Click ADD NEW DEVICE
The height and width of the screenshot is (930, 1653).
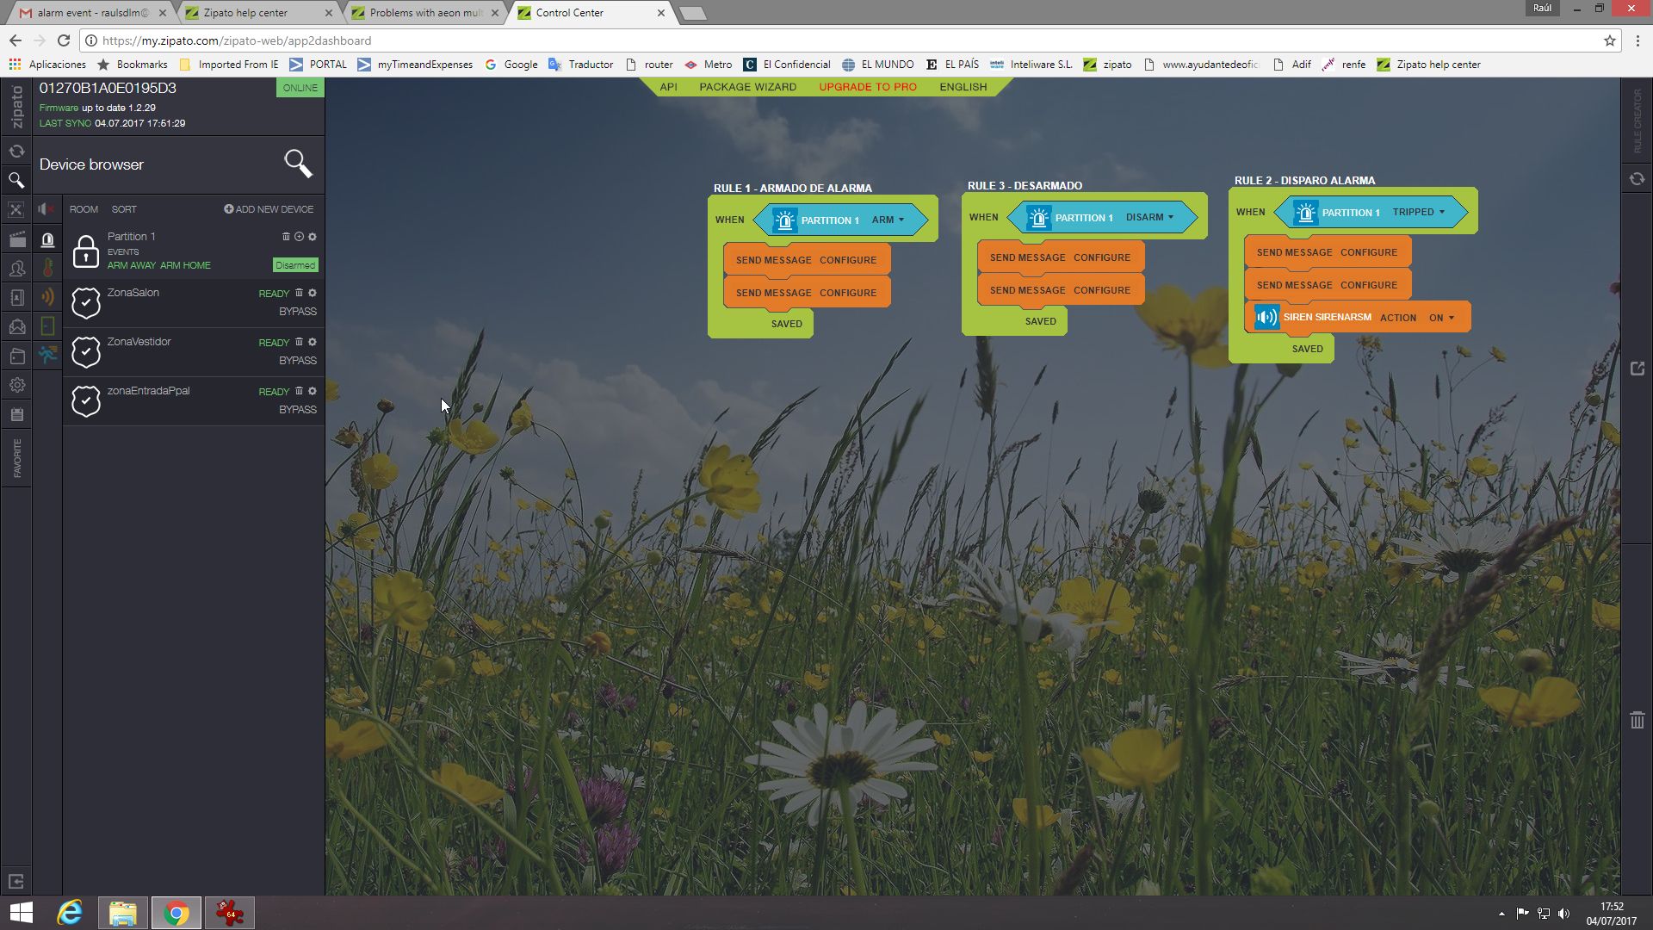tap(269, 209)
